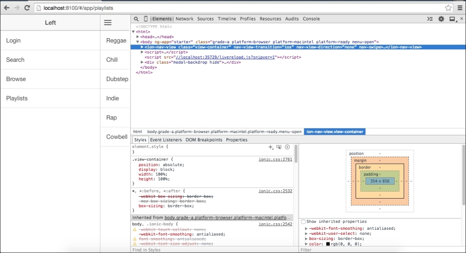The image size is (466, 253).
Task: Expand the script element node
Action: 142,52
